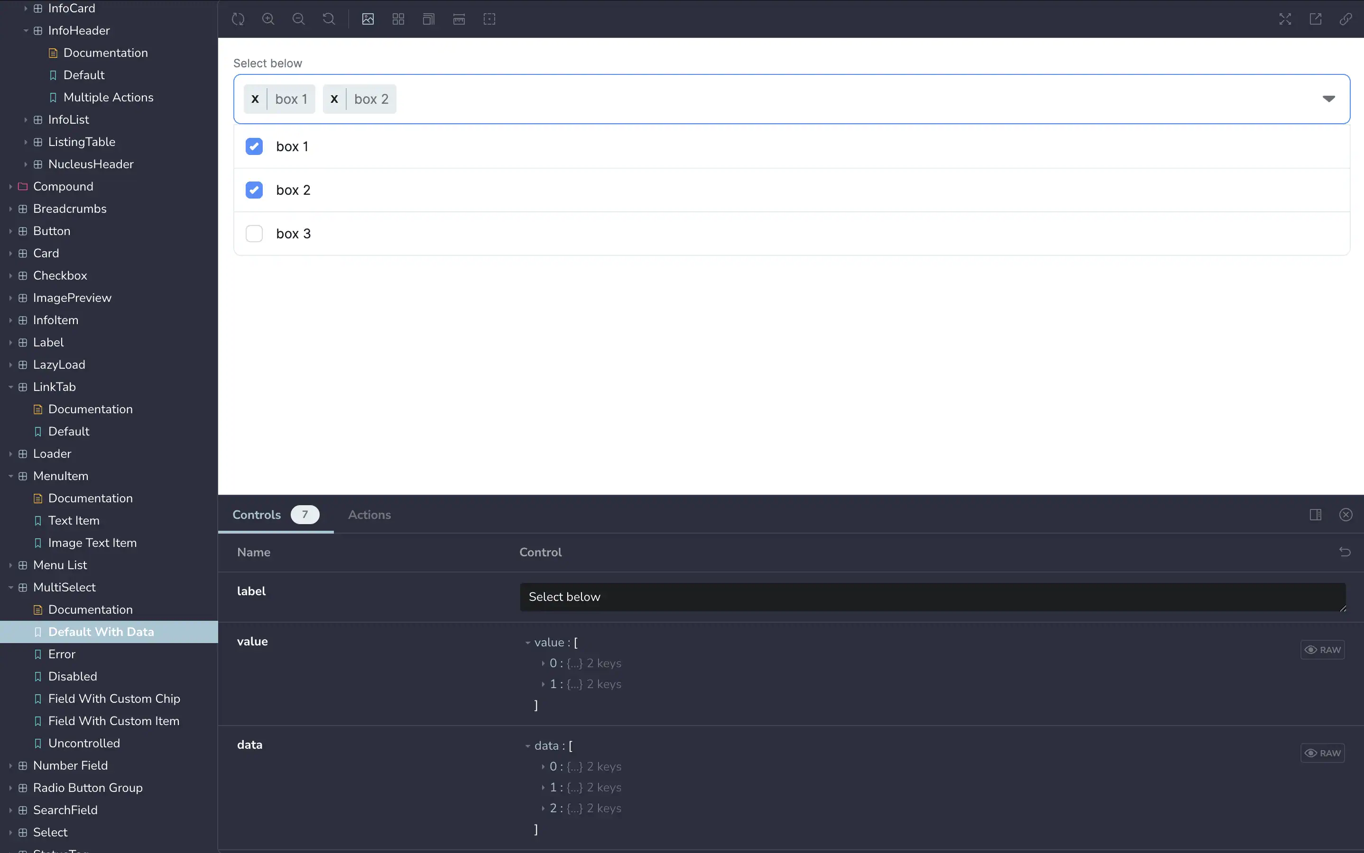Toggle RAW view for the value control

pyautogui.click(x=1323, y=649)
